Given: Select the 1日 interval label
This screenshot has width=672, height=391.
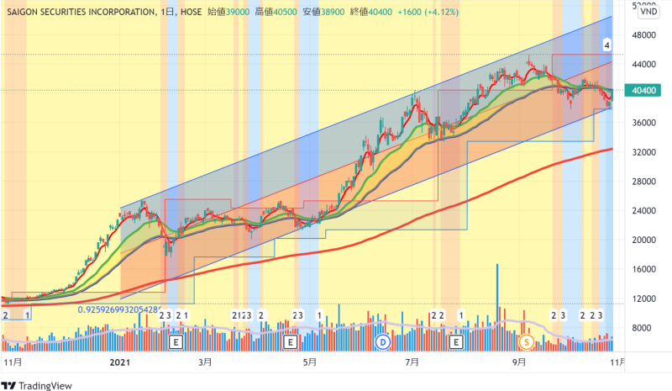Looking at the screenshot, I should (167, 12).
